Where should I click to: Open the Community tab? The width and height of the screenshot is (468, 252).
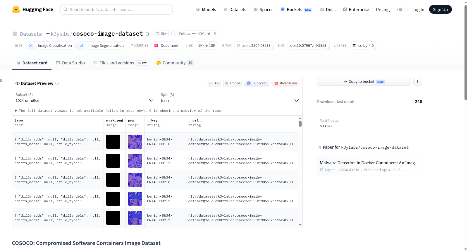coord(175,63)
